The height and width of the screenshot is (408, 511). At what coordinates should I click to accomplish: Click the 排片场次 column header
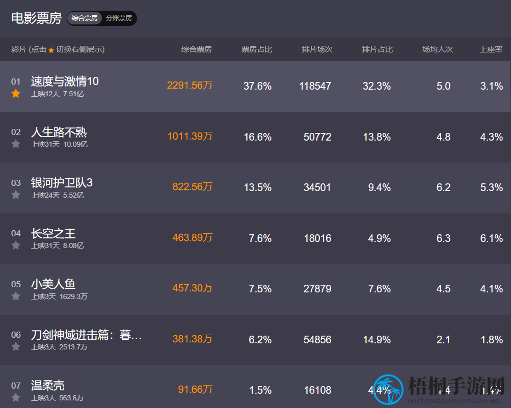pyautogui.click(x=317, y=49)
